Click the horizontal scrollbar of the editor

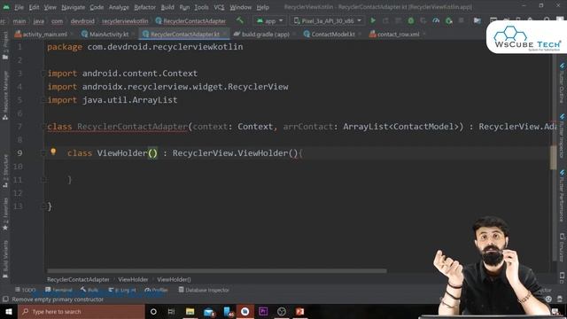tap(216, 271)
